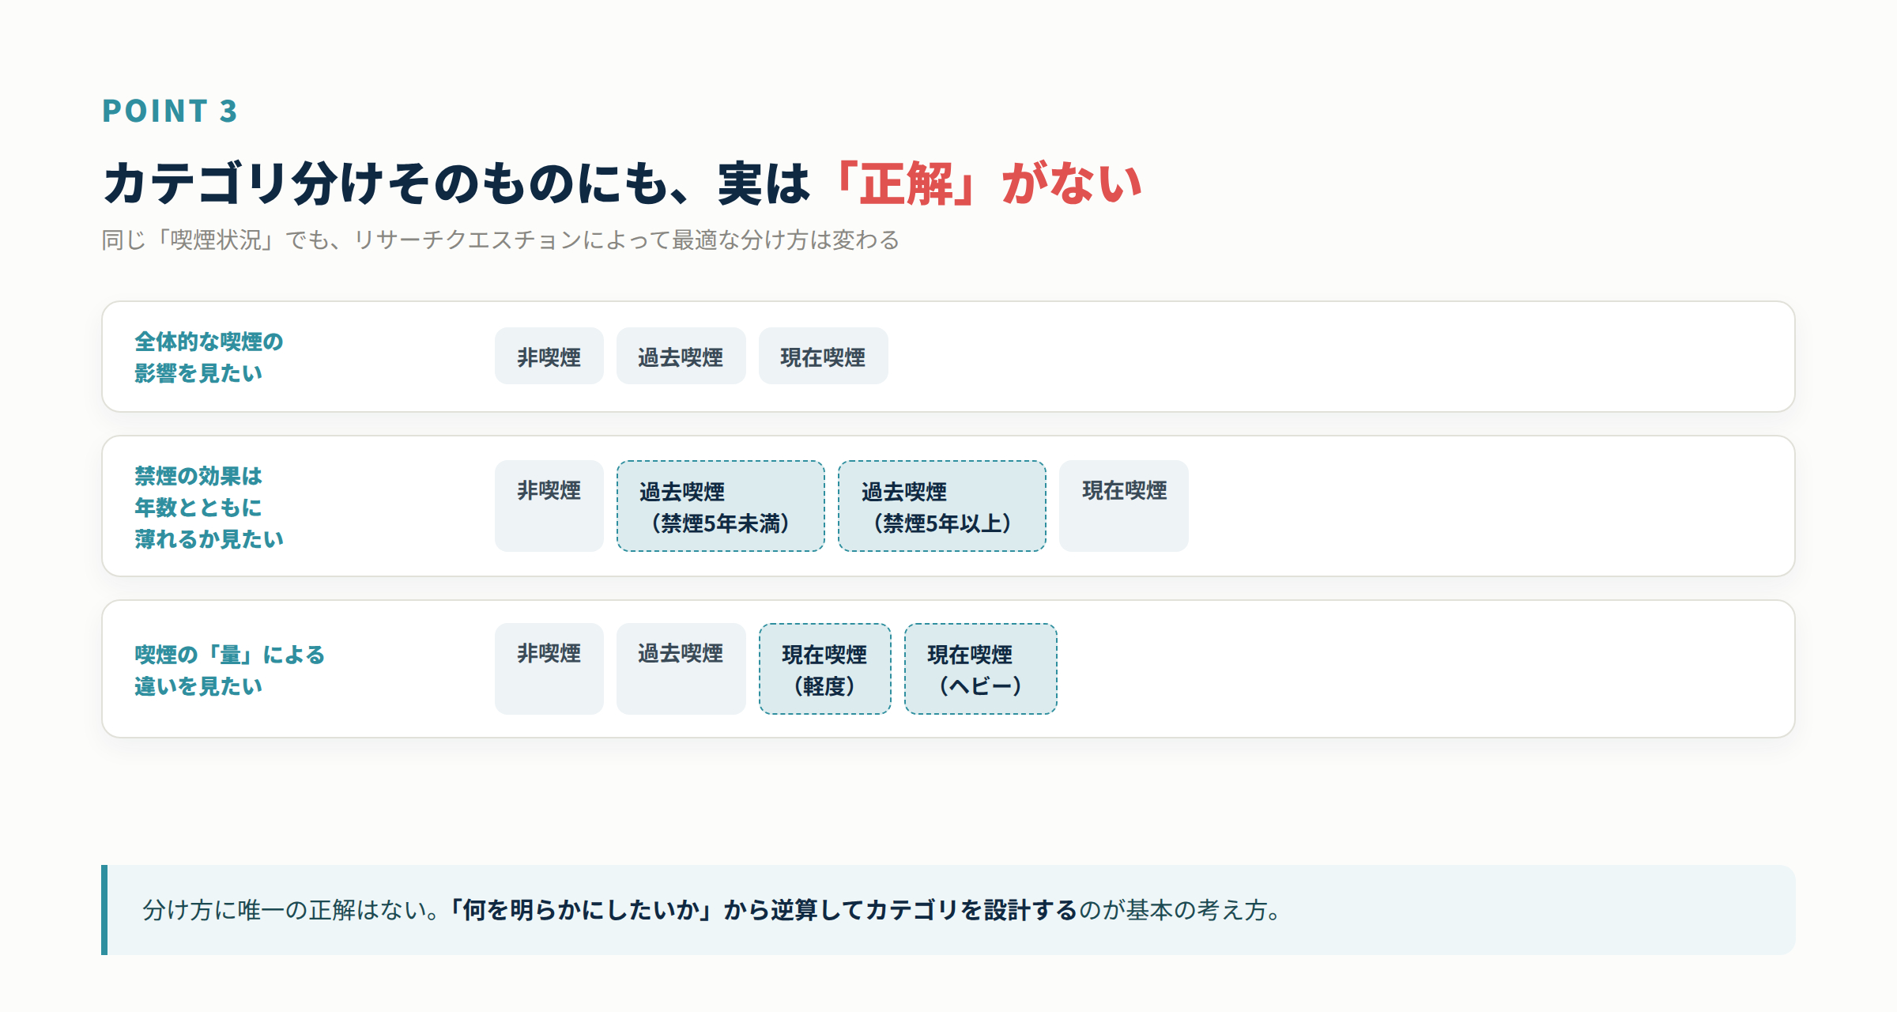Click the red 「正解」がない heading text
This screenshot has width=1897, height=1012.
coord(985,183)
